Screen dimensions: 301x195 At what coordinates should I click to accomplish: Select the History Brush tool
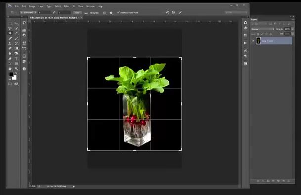(16, 43)
